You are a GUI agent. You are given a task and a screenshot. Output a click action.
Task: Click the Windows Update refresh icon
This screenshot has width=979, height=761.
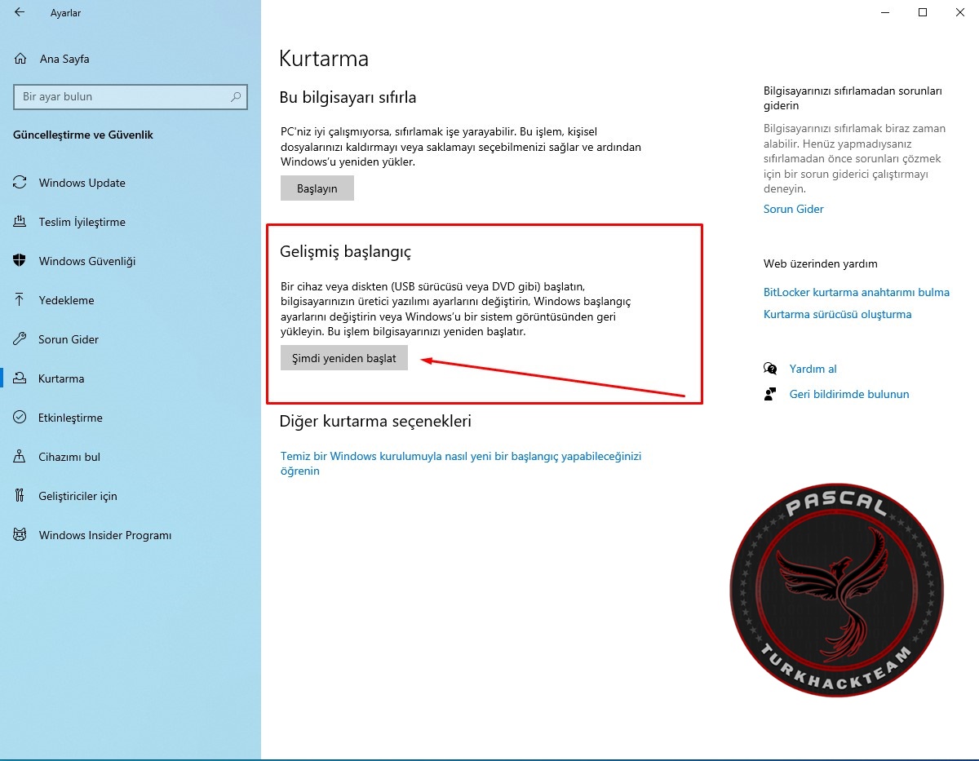pyautogui.click(x=20, y=183)
